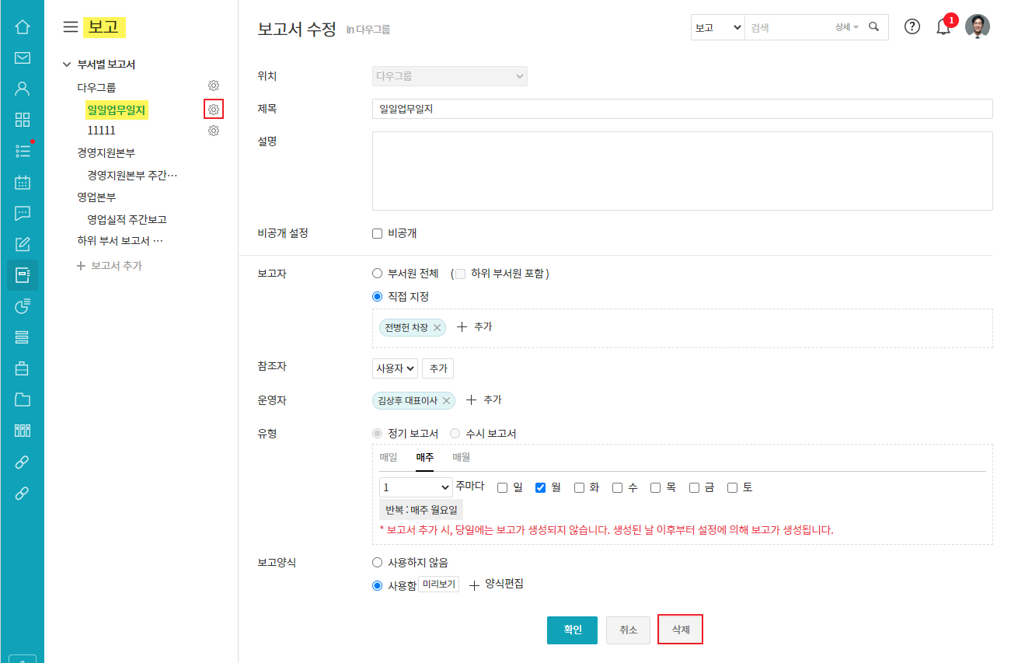Open settings gear for 일일업무일지

click(214, 110)
